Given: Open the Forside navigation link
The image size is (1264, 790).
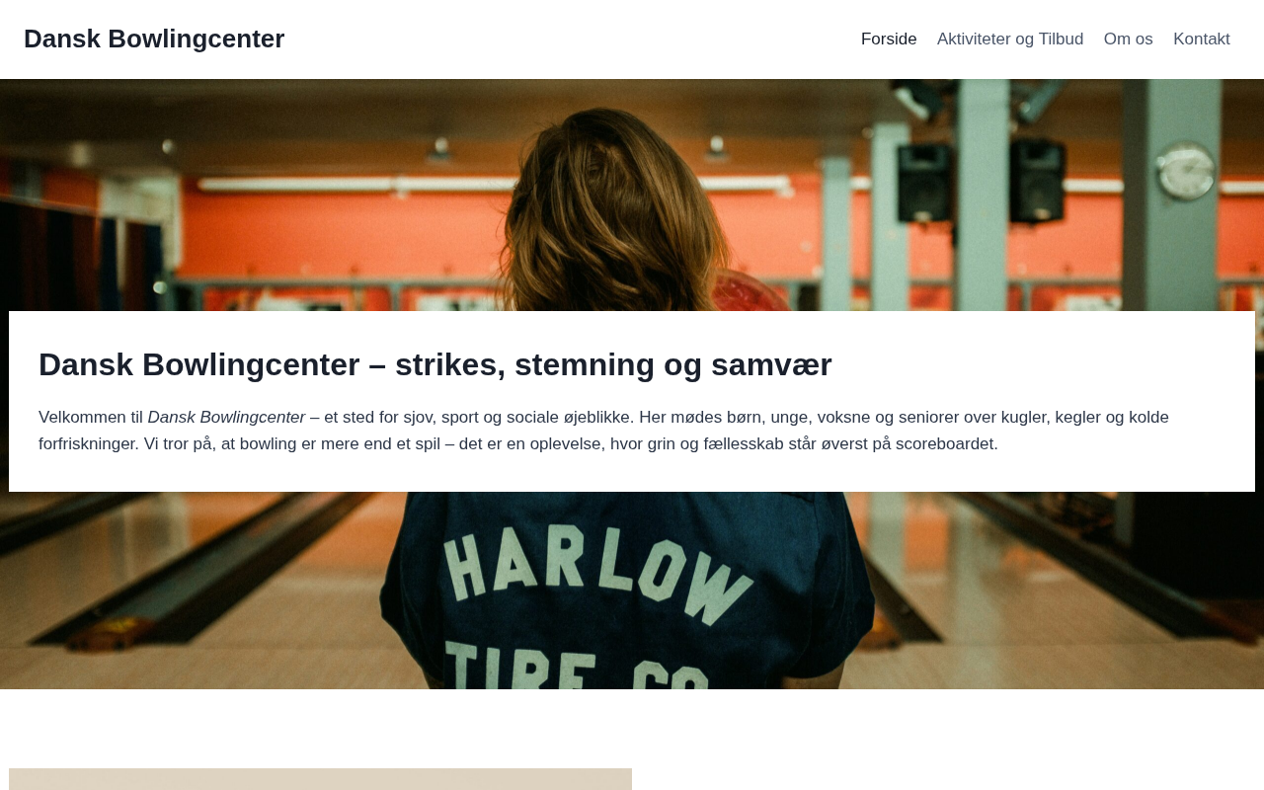Looking at the screenshot, I should [889, 39].
